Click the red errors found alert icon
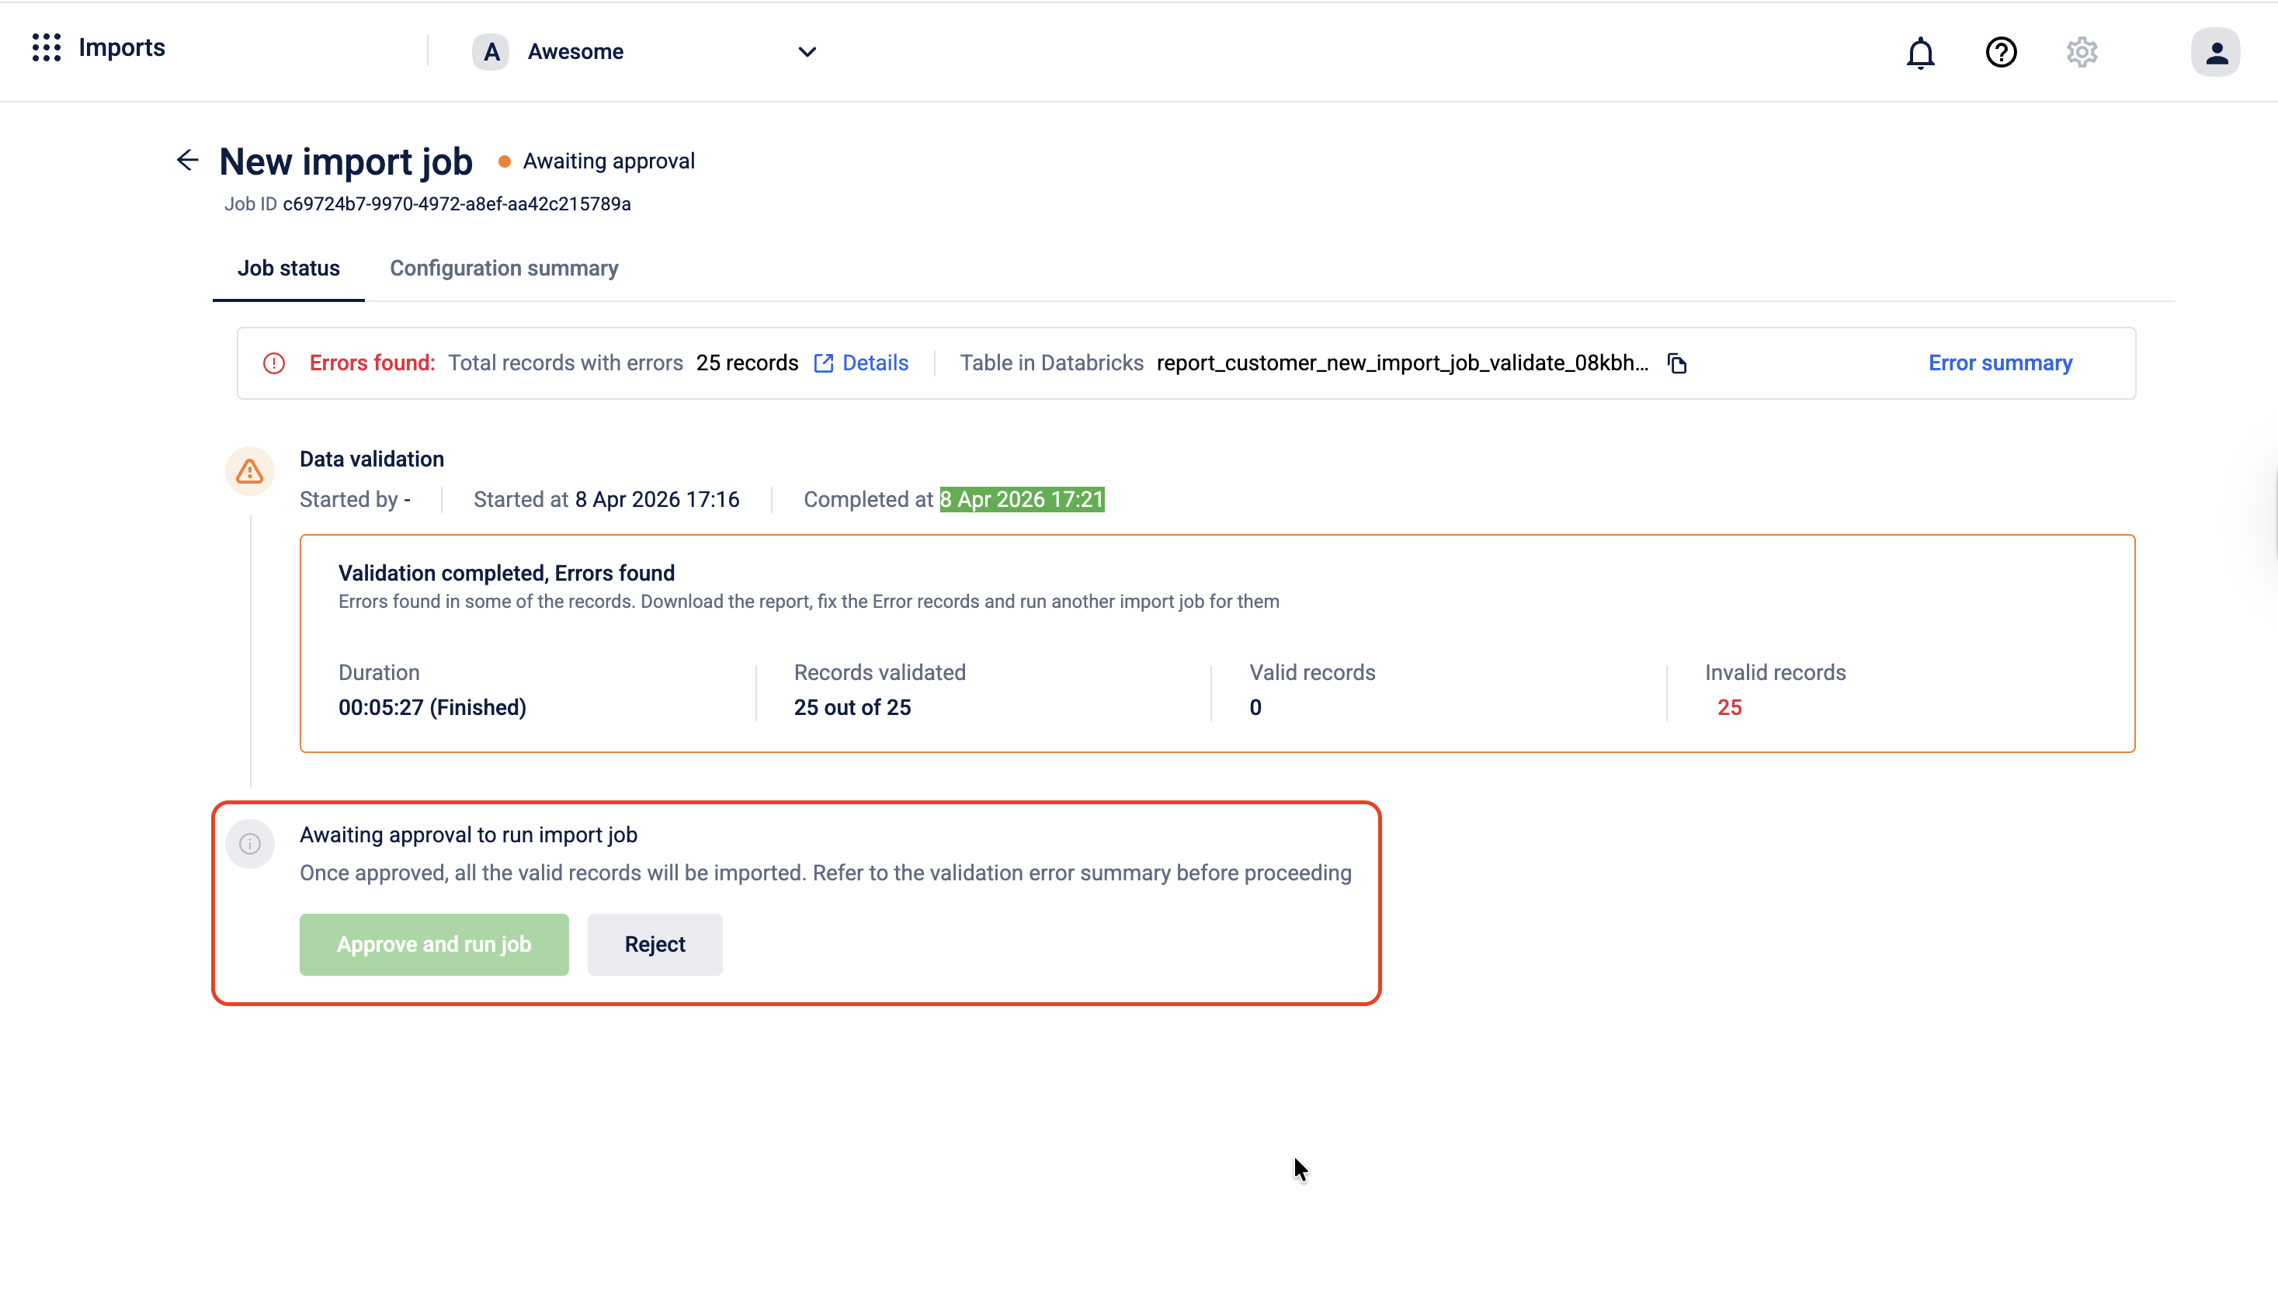This screenshot has width=2278, height=1298. 274,364
